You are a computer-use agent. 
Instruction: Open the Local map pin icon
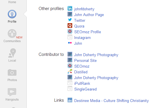pos(12,53)
